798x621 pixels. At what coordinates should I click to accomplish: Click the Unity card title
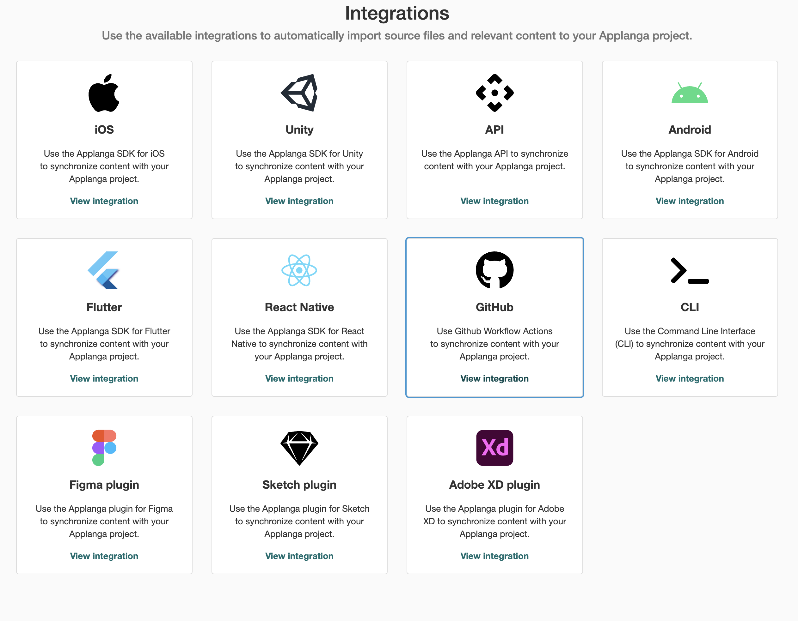[x=299, y=130]
